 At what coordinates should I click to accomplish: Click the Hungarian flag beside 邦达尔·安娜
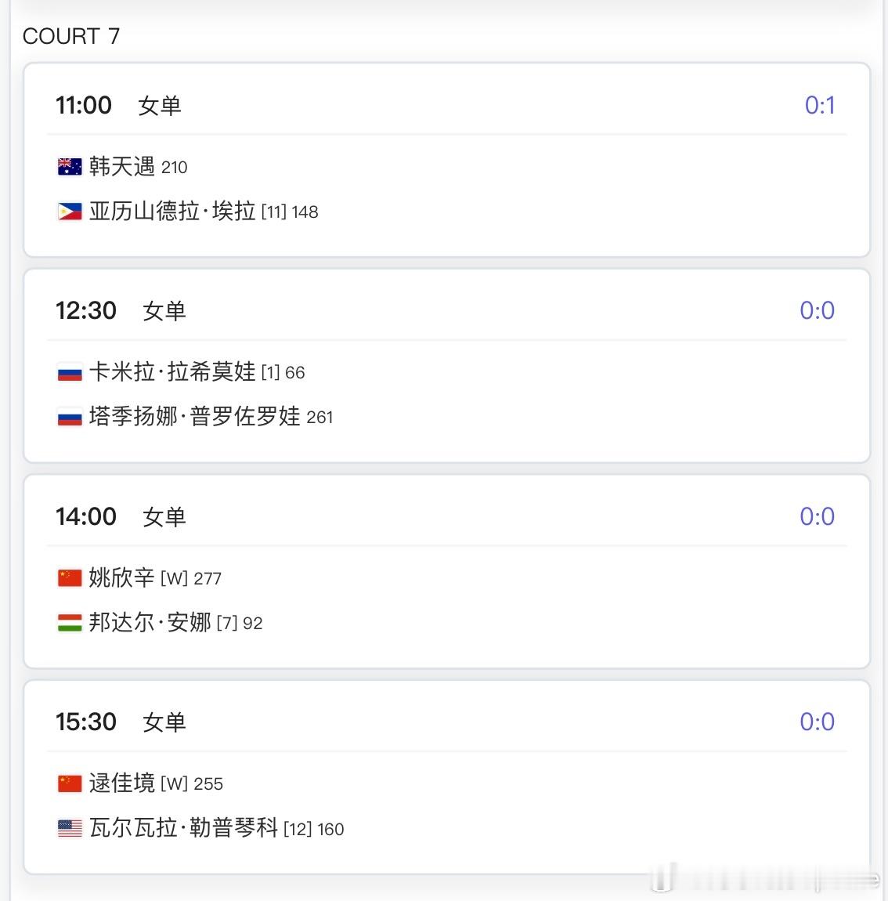pos(70,622)
